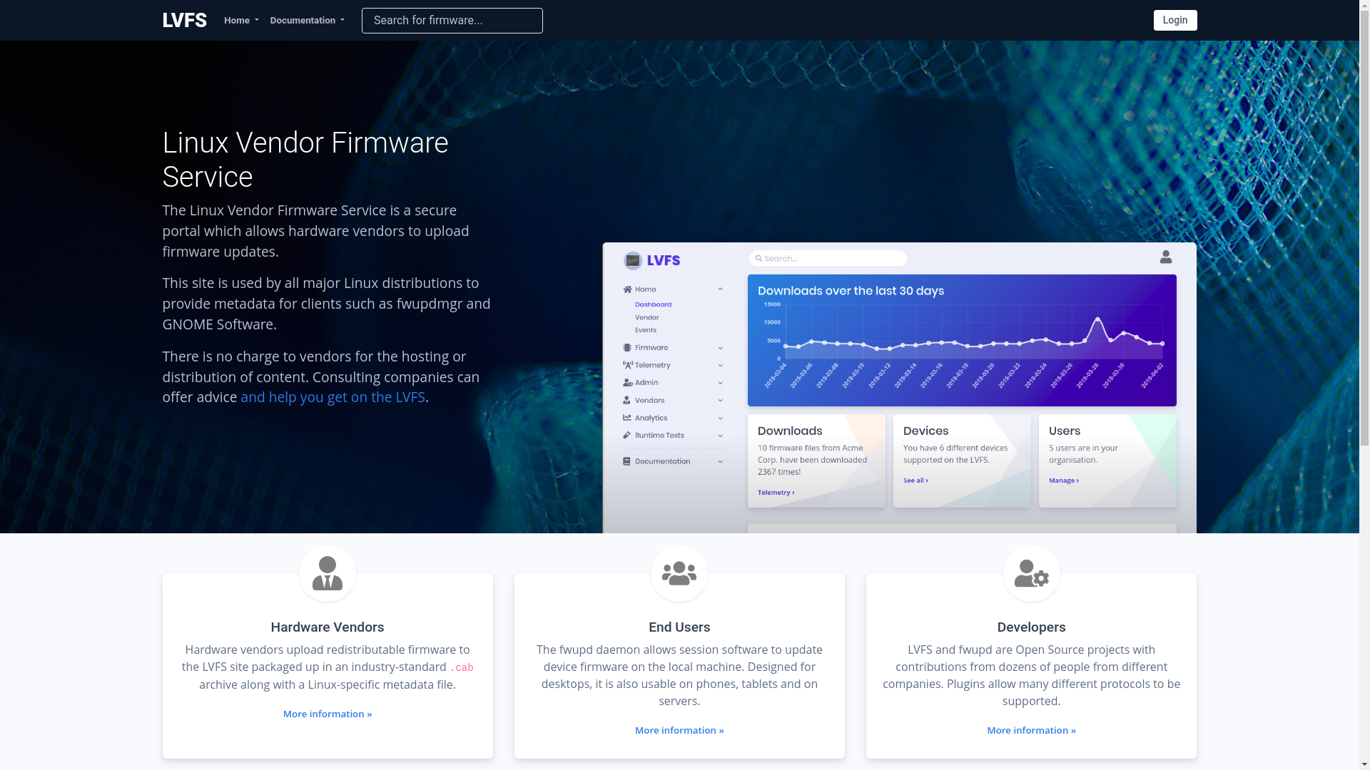1370x770 pixels.
Task: Expand the Vendors chevron in preview sidebar
Action: click(720, 401)
